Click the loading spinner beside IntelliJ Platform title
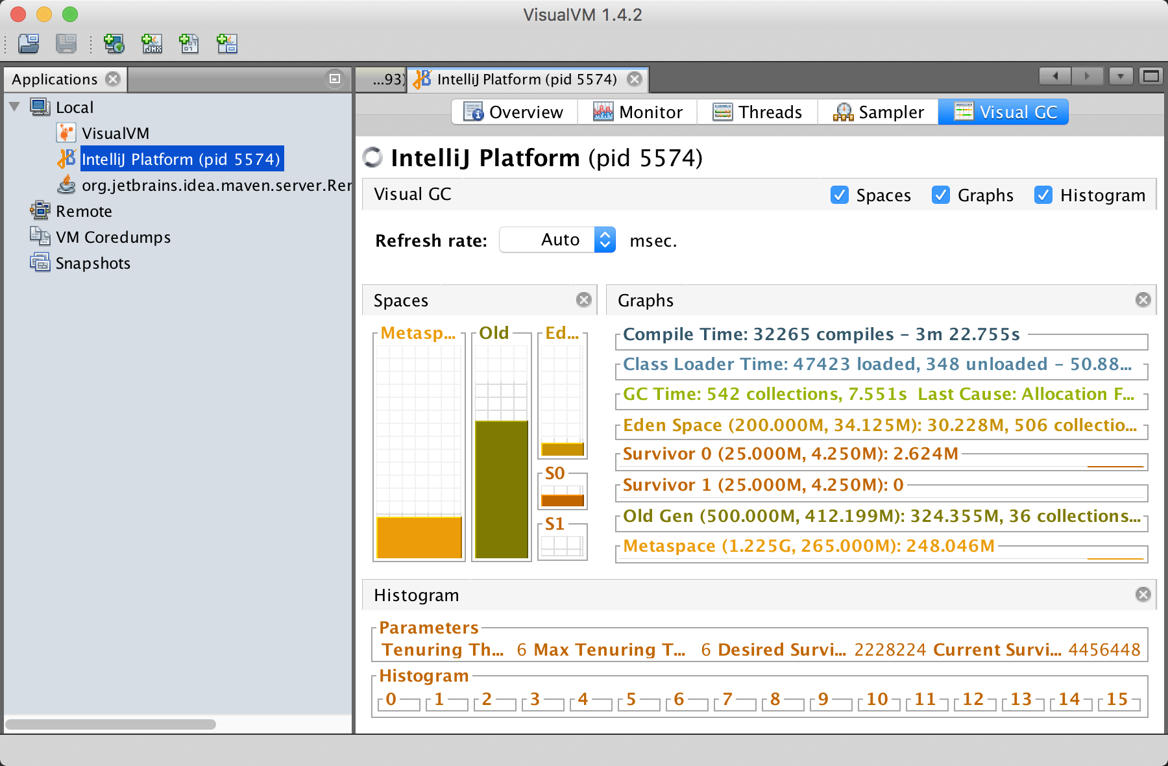The width and height of the screenshot is (1168, 766). (372, 158)
